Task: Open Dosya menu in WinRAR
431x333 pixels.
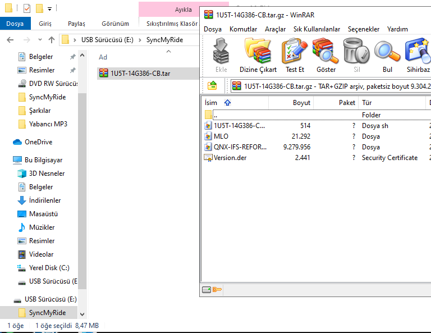Action: pyautogui.click(x=213, y=29)
